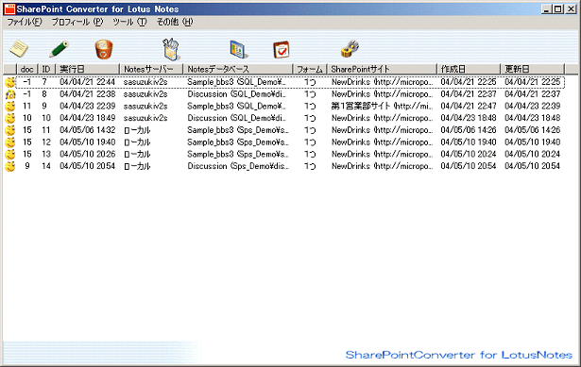Select execution date 04/05/10 20:26

coord(88,155)
